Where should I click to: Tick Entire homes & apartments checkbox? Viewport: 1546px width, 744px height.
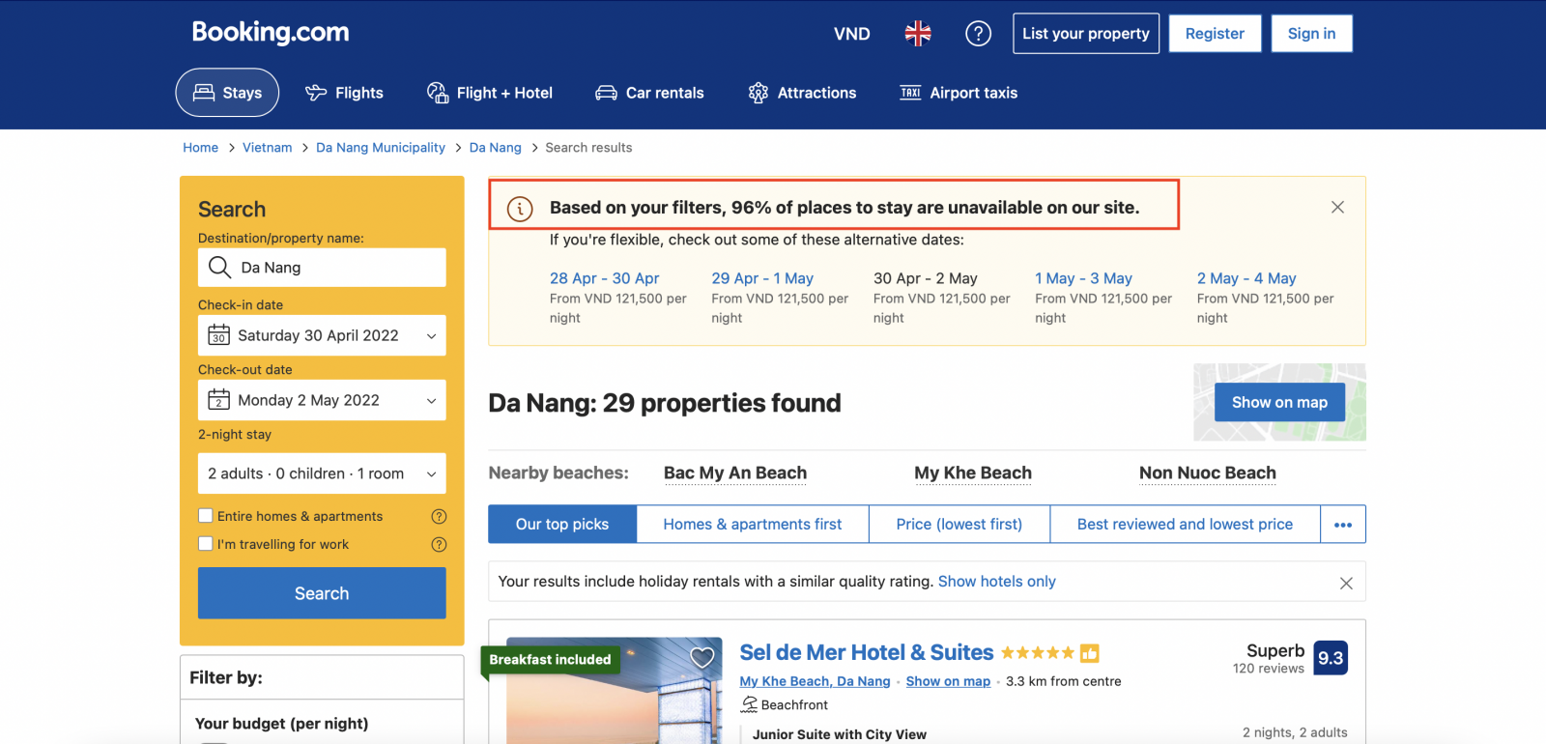point(205,516)
